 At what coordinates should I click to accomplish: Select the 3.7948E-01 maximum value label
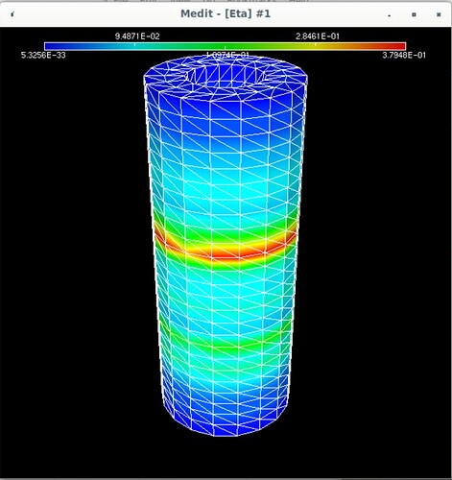404,56
